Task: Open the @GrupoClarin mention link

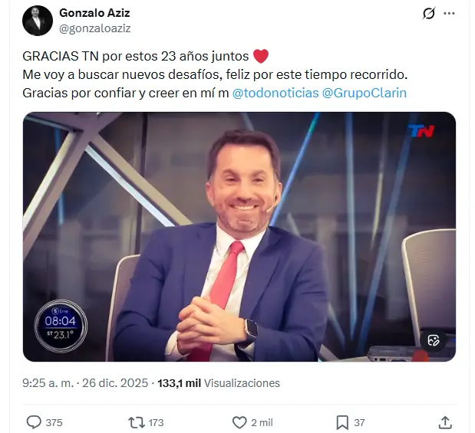Action: [x=364, y=93]
